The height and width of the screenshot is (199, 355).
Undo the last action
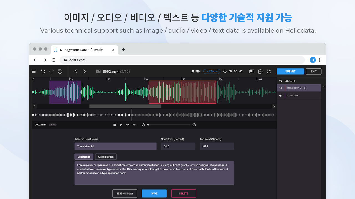(43, 71)
